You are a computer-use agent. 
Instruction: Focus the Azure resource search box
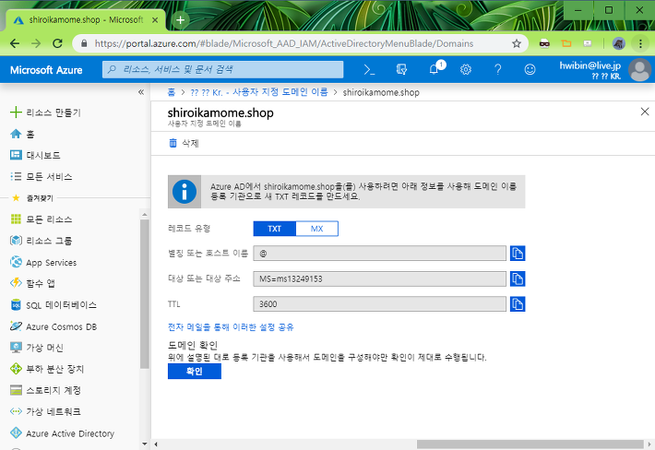222,69
